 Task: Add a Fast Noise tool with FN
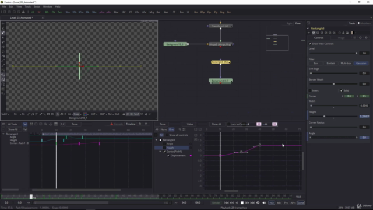[53, 12]
